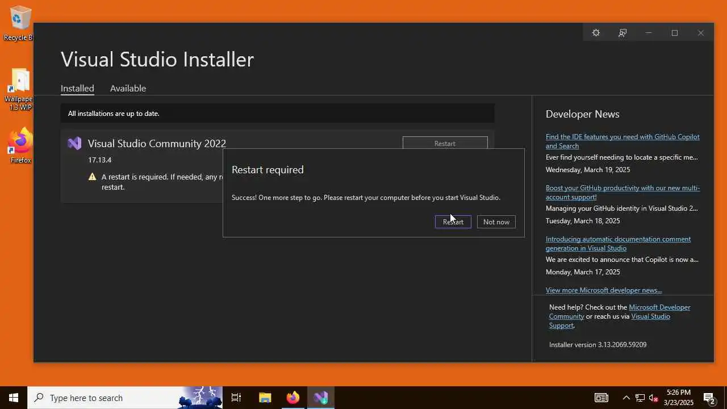This screenshot has width=727, height=409.
Task: Minimize the Visual Studio Installer window
Action: tap(649, 33)
